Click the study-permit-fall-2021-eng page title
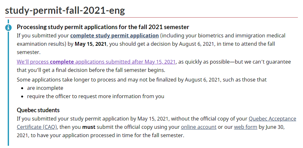The width and height of the screenshot is (303, 148). point(65,11)
